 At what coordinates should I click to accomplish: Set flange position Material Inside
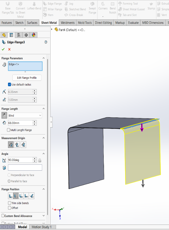point(11,196)
